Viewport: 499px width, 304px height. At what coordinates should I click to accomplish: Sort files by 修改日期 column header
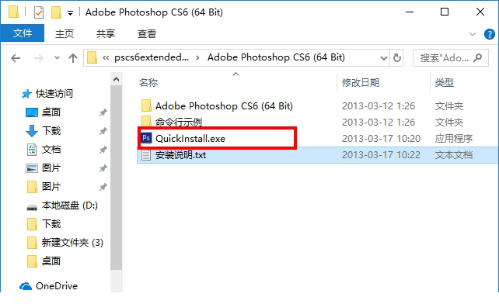pyautogui.click(x=361, y=82)
